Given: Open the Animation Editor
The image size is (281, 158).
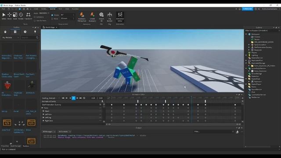Looking at the screenshot, I should [x=120, y=17].
